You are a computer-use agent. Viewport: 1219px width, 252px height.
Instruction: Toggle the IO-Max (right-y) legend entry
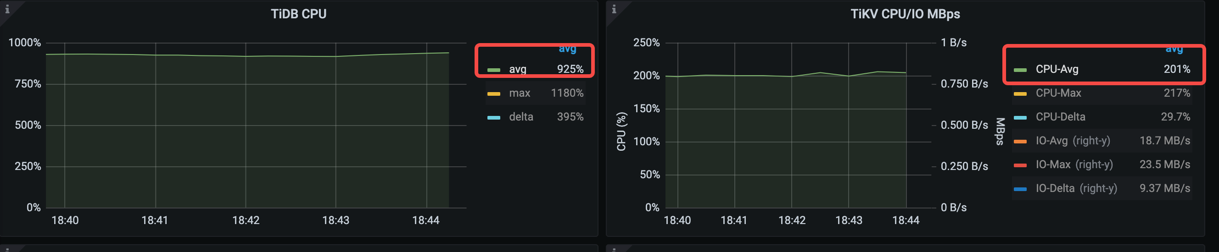[1074, 164]
